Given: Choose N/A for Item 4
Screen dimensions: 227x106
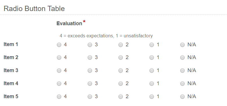Looking at the screenshot, I should 182,84.
